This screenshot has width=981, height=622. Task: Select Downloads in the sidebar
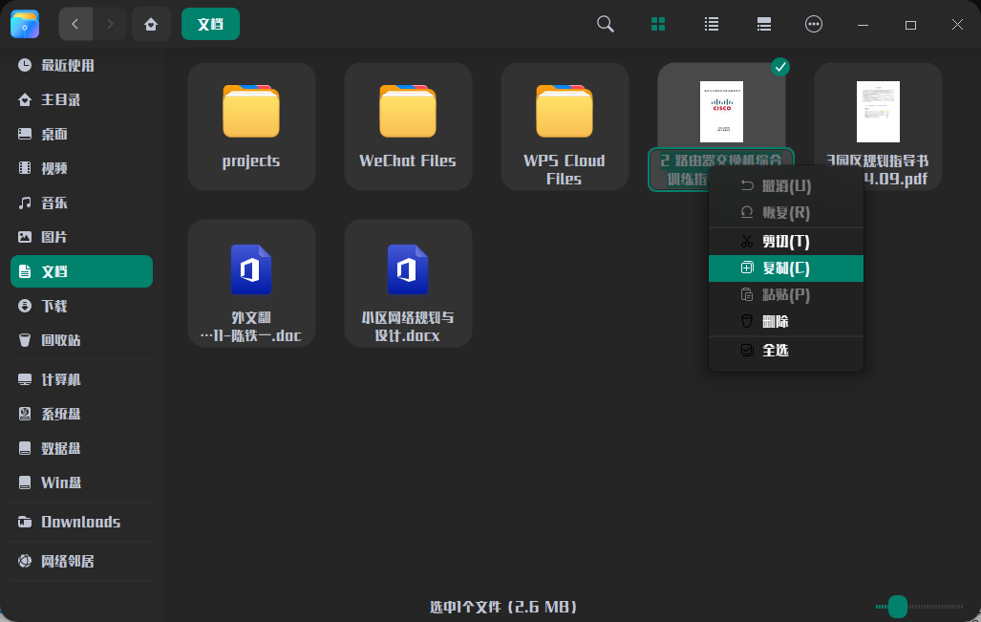pos(79,522)
